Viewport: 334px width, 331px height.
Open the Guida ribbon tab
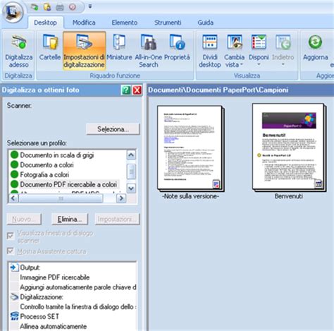206,23
